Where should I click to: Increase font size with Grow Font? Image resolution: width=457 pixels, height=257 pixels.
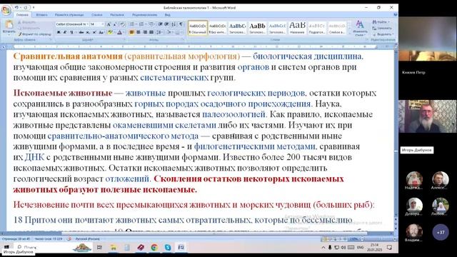(109, 24)
